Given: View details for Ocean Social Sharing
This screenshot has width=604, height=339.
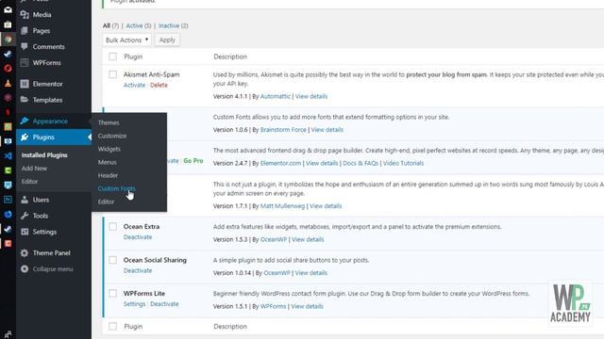Looking at the screenshot, I should [310, 273].
